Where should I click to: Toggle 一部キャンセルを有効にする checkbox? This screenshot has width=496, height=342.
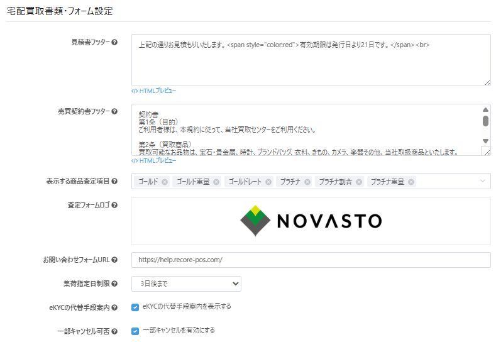pyautogui.click(x=135, y=331)
